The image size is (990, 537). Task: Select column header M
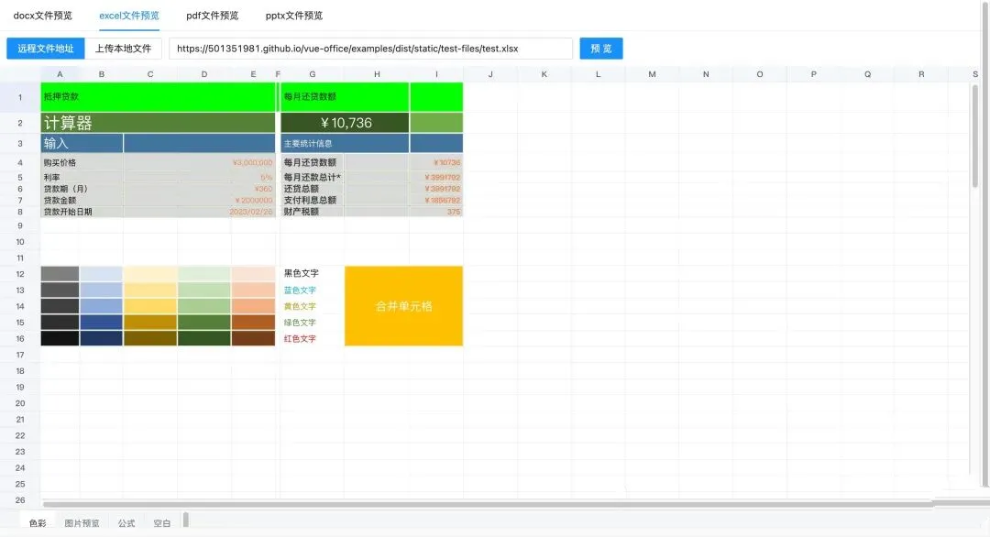652,74
